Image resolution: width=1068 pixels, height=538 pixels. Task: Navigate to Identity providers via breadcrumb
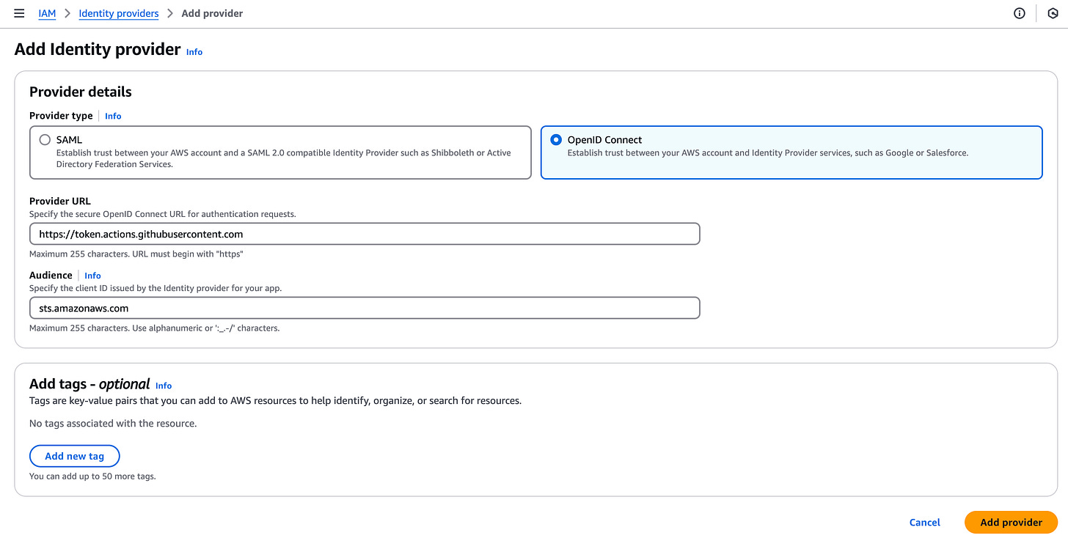[118, 12]
